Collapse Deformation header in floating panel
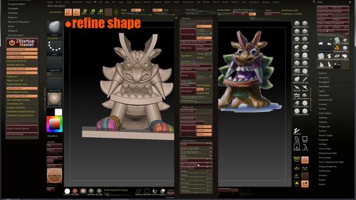This screenshot has height=200, width=356. (x=189, y=141)
